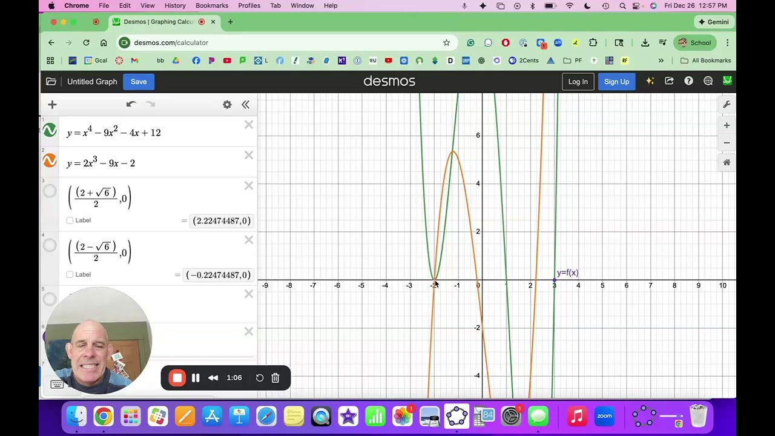Enable Label for the −0.22474487 point
Screen dimensions: 775x436
[70, 274]
